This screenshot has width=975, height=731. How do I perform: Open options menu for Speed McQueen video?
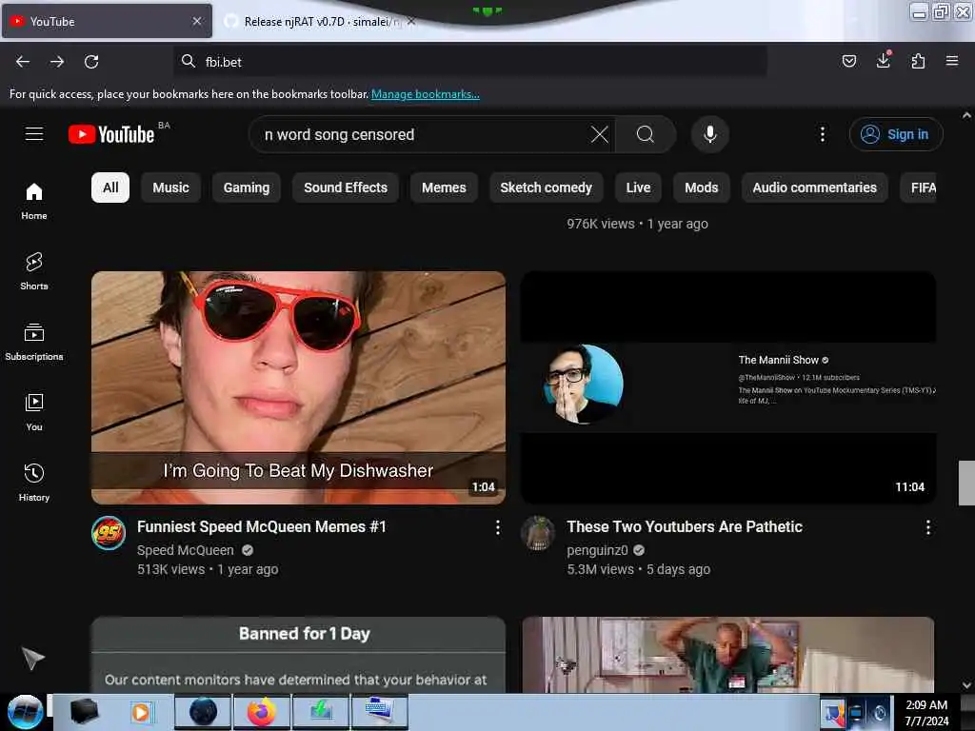coord(497,527)
